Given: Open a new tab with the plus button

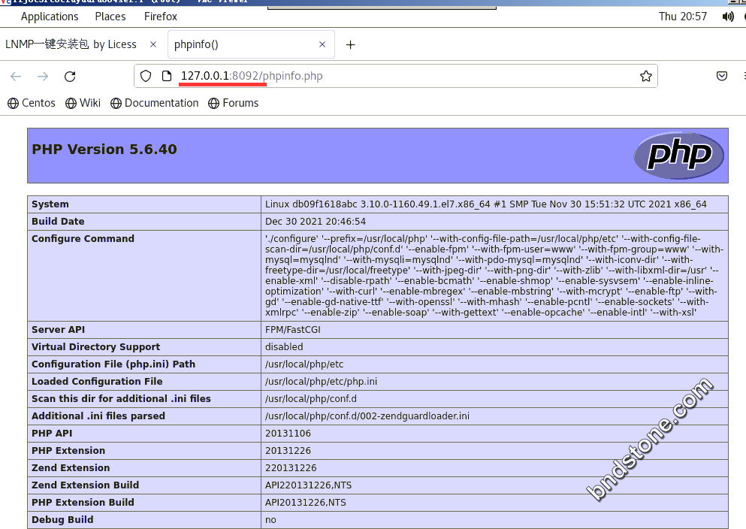Looking at the screenshot, I should click(351, 45).
